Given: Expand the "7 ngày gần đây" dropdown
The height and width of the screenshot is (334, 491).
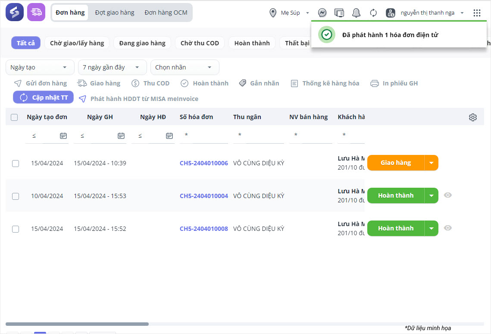Looking at the screenshot, I should pos(112,67).
